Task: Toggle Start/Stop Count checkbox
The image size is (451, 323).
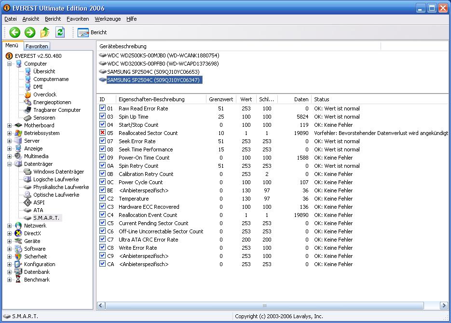Action: tap(102, 124)
